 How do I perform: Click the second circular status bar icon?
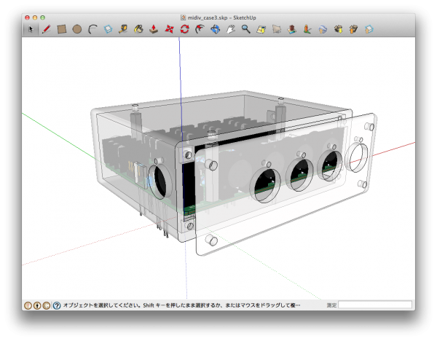click(x=38, y=305)
